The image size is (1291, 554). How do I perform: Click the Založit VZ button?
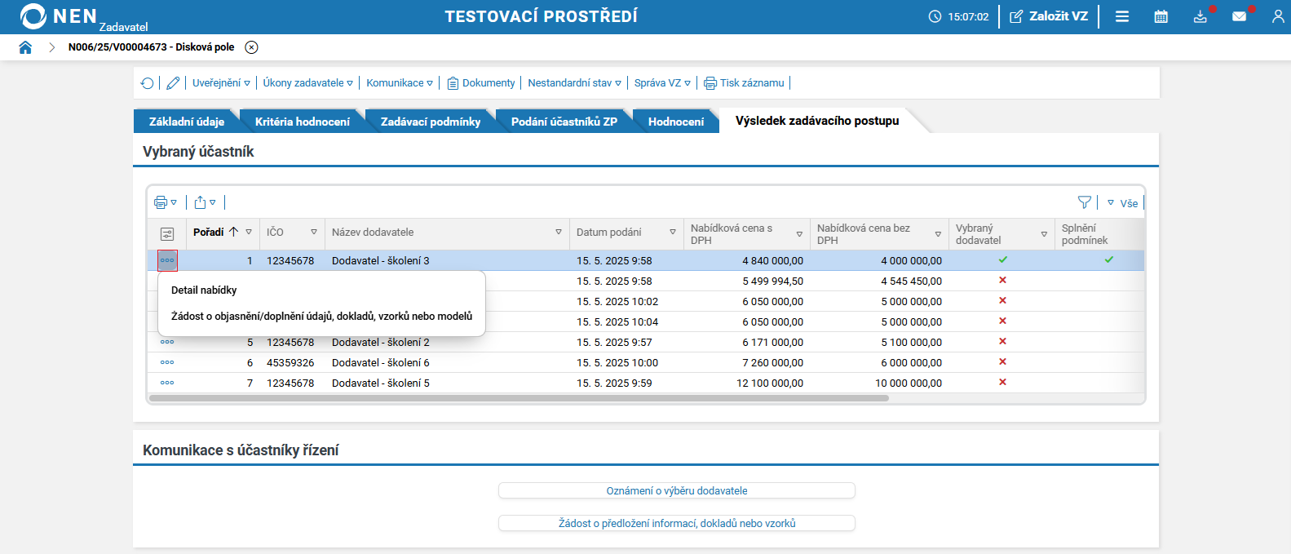(x=1049, y=16)
